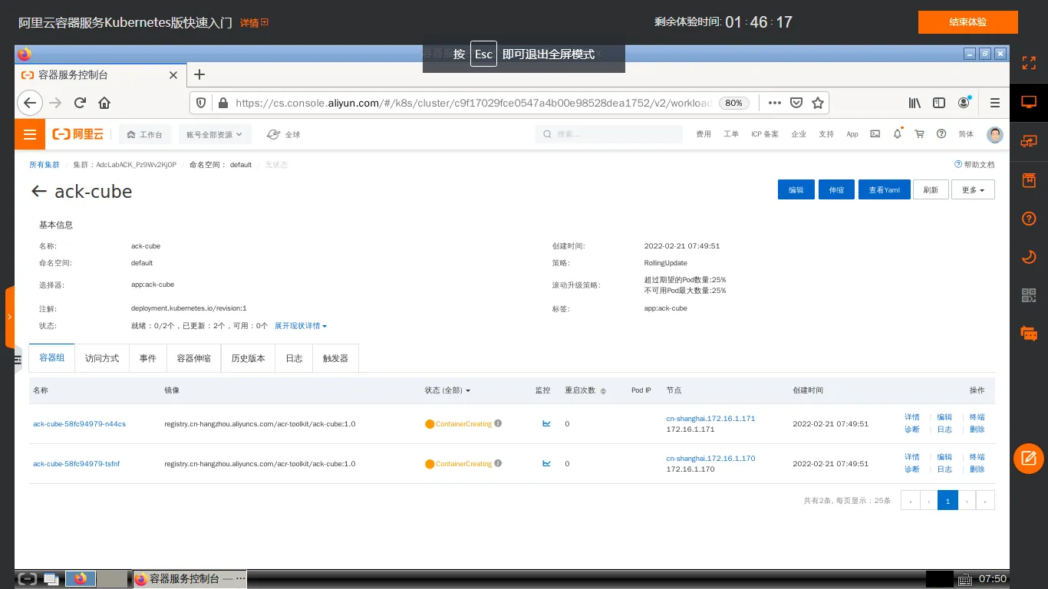Open the 事件 tab
The height and width of the screenshot is (589, 1048).
click(148, 358)
